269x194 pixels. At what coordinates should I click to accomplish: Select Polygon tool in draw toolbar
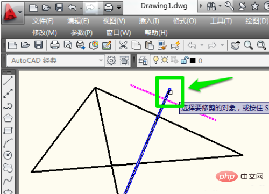pyautogui.click(x=8, y=118)
